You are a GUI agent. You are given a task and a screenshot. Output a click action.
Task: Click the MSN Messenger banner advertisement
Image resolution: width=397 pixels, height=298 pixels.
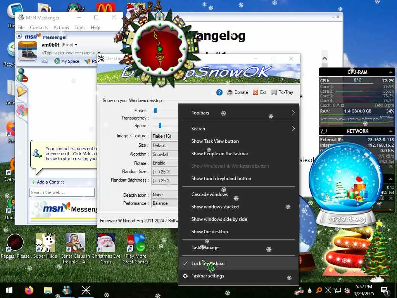[63, 209]
